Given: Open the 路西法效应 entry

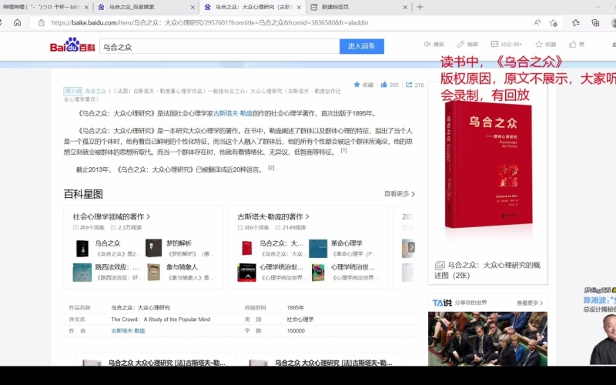Looking at the screenshot, I should [x=117, y=267].
